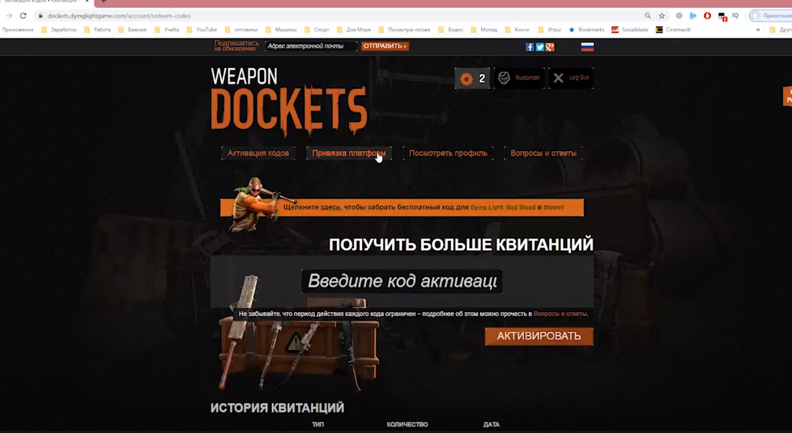Click the Rudoman profile skull icon
The image size is (792, 433).
pos(504,78)
